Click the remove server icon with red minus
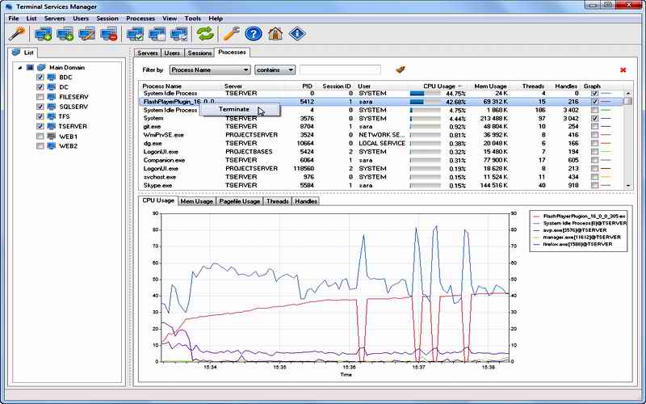The width and height of the screenshot is (646, 404). coord(109,34)
